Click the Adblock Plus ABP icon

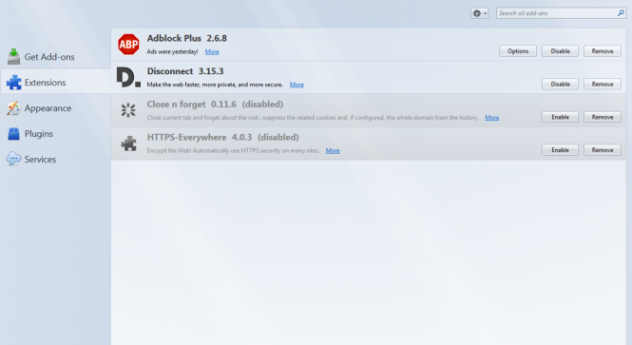(128, 45)
